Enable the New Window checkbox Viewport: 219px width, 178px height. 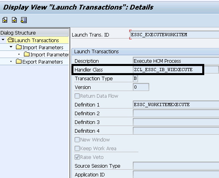[x=77, y=139]
